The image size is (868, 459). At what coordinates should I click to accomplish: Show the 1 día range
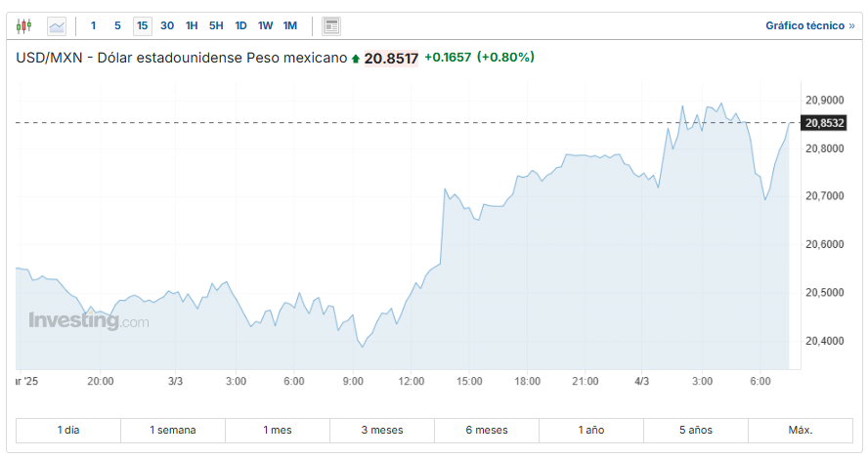tap(68, 431)
